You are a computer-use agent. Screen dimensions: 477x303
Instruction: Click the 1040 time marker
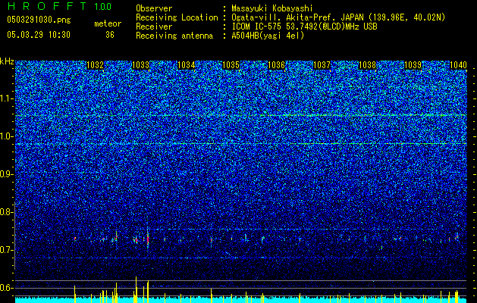click(458, 65)
